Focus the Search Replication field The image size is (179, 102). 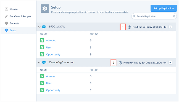154,16
